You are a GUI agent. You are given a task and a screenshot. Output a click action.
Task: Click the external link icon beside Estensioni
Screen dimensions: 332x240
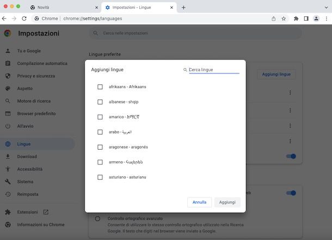click(x=46, y=212)
